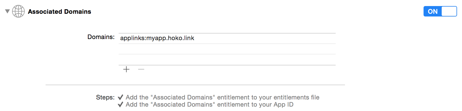Click the word applinks in first domain

[132, 38]
